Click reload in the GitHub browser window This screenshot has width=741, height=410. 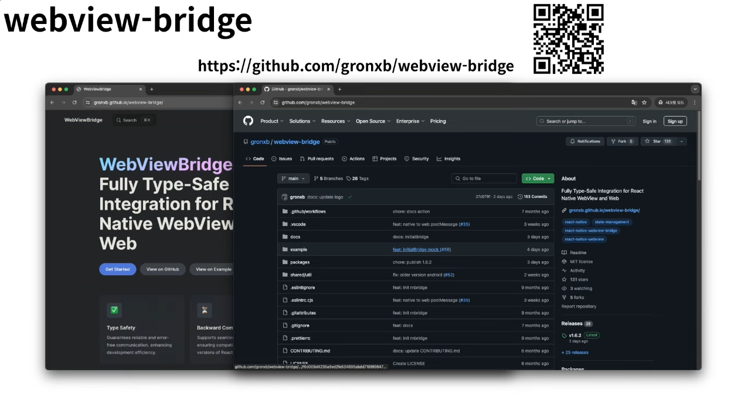(262, 102)
